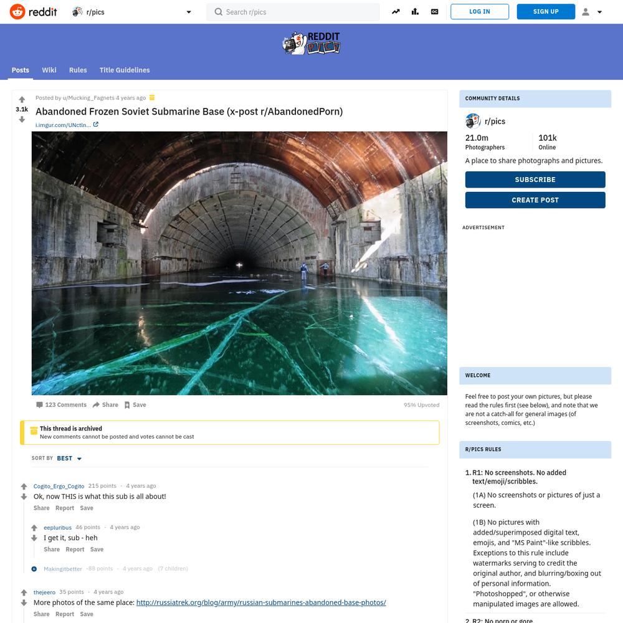Switch to the Posts tab
The width and height of the screenshot is (623, 623).
21,70
